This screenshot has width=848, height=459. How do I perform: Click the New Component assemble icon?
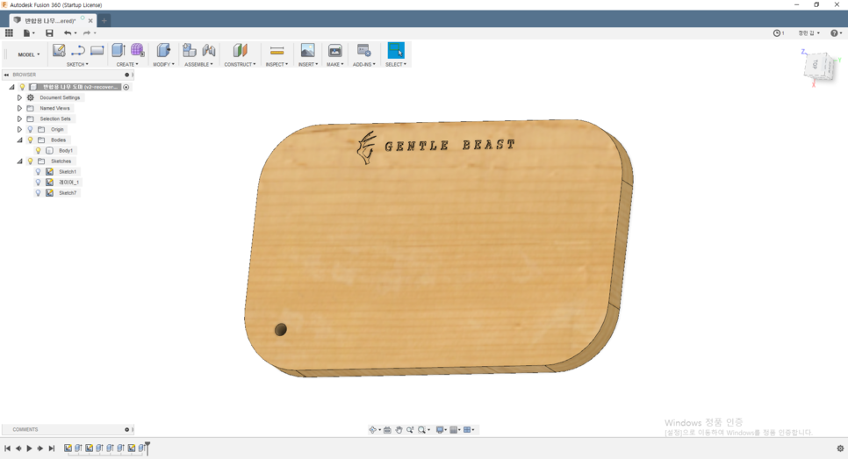tap(190, 51)
